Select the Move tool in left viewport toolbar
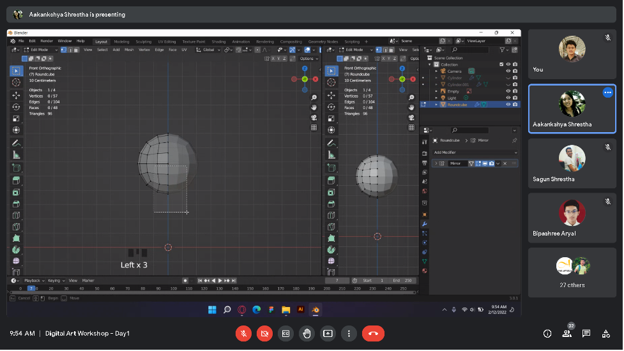 pyautogui.click(x=16, y=94)
